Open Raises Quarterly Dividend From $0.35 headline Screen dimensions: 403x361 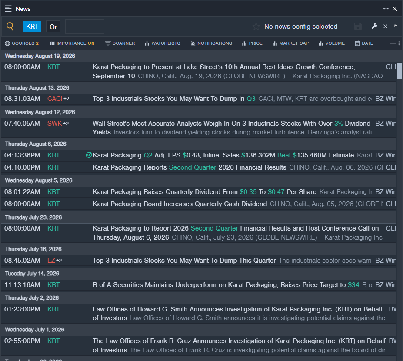pyautogui.click(x=204, y=192)
